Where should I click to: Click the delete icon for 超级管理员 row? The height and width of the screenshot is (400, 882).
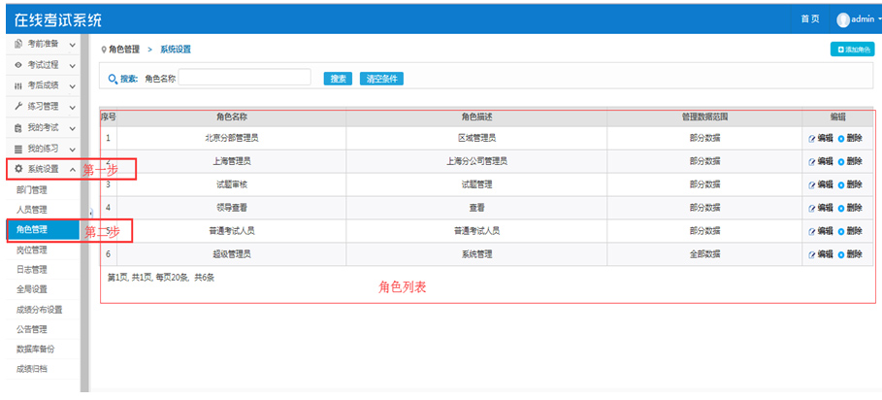pyautogui.click(x=841, y=254)
